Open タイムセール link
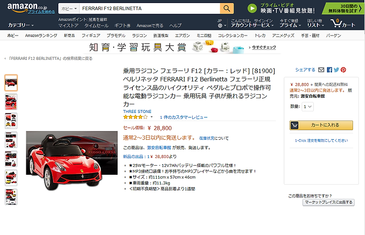 click(96, 26)
